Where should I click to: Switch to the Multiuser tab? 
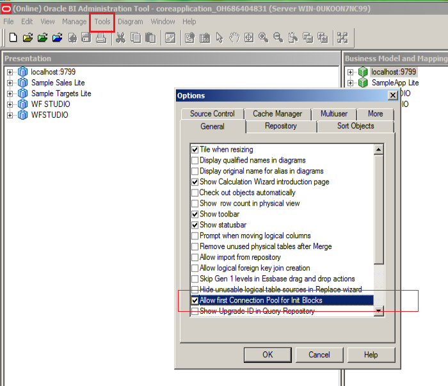coord(334,114)
